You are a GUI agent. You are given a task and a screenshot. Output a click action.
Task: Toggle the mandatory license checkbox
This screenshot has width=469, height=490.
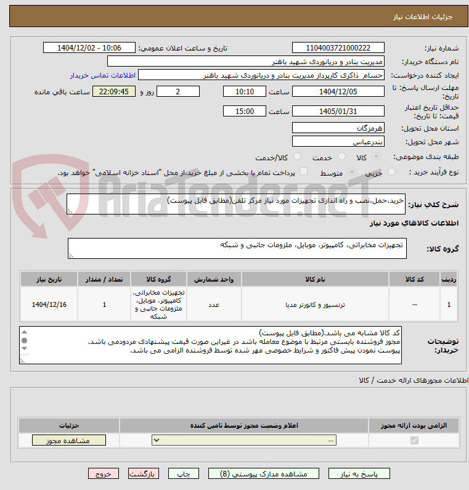pyautogui.click(x=414, y=440)
